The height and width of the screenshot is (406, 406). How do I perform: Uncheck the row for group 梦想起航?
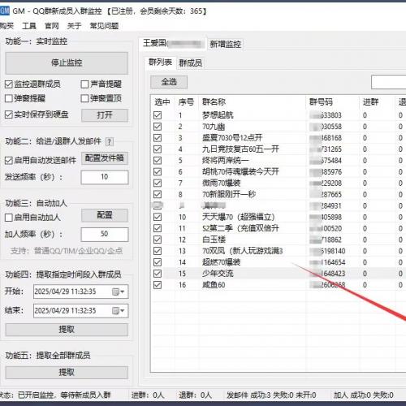[158, 115]
